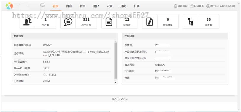Click the 产品设计及研发团队 label
This screenshot has width=241, height=112.
[x=136, y=52]
